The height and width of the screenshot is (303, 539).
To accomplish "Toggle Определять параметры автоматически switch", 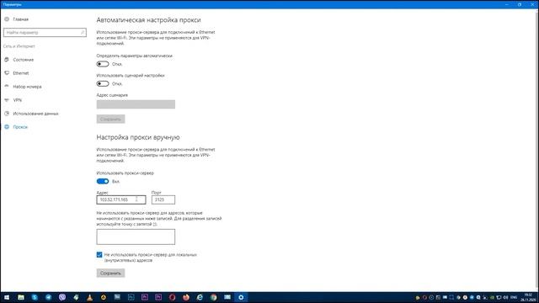I will point(103,64).
